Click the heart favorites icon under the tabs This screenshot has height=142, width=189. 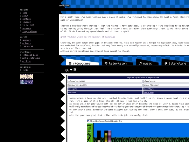71,69
